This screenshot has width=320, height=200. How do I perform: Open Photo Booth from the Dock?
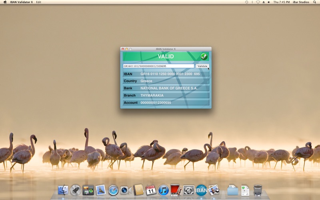[x=176, y=190]
